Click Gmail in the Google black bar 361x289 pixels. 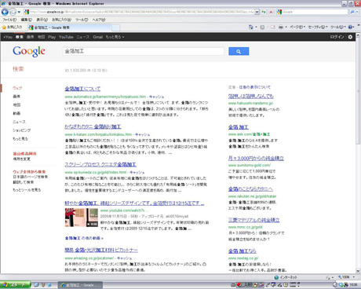click(x=97, y=37)
